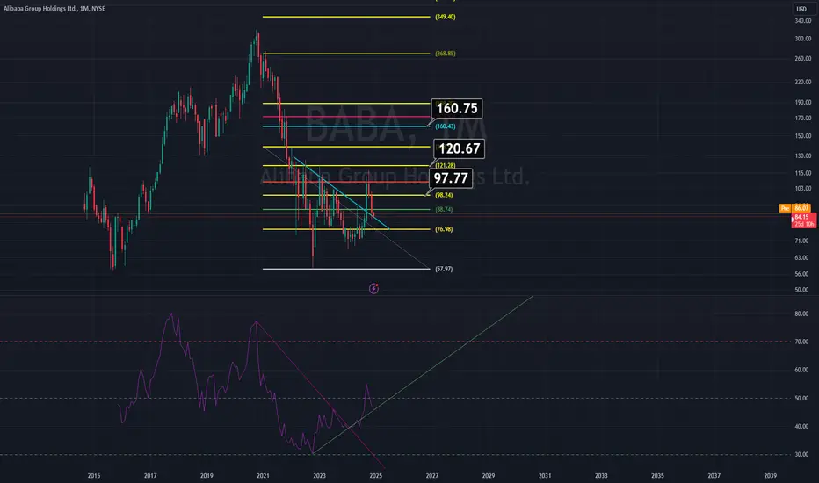Click the 220.00 price axis label
Image resolution: width=819 pixels, height=483 pixels.
tap(803, 82)
